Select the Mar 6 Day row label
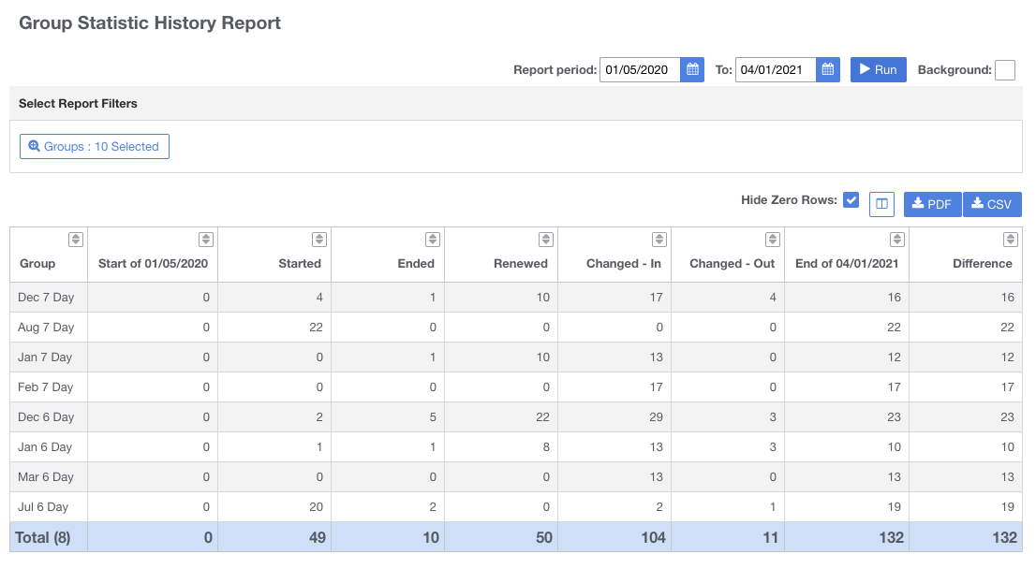 [x=46, y=476]
